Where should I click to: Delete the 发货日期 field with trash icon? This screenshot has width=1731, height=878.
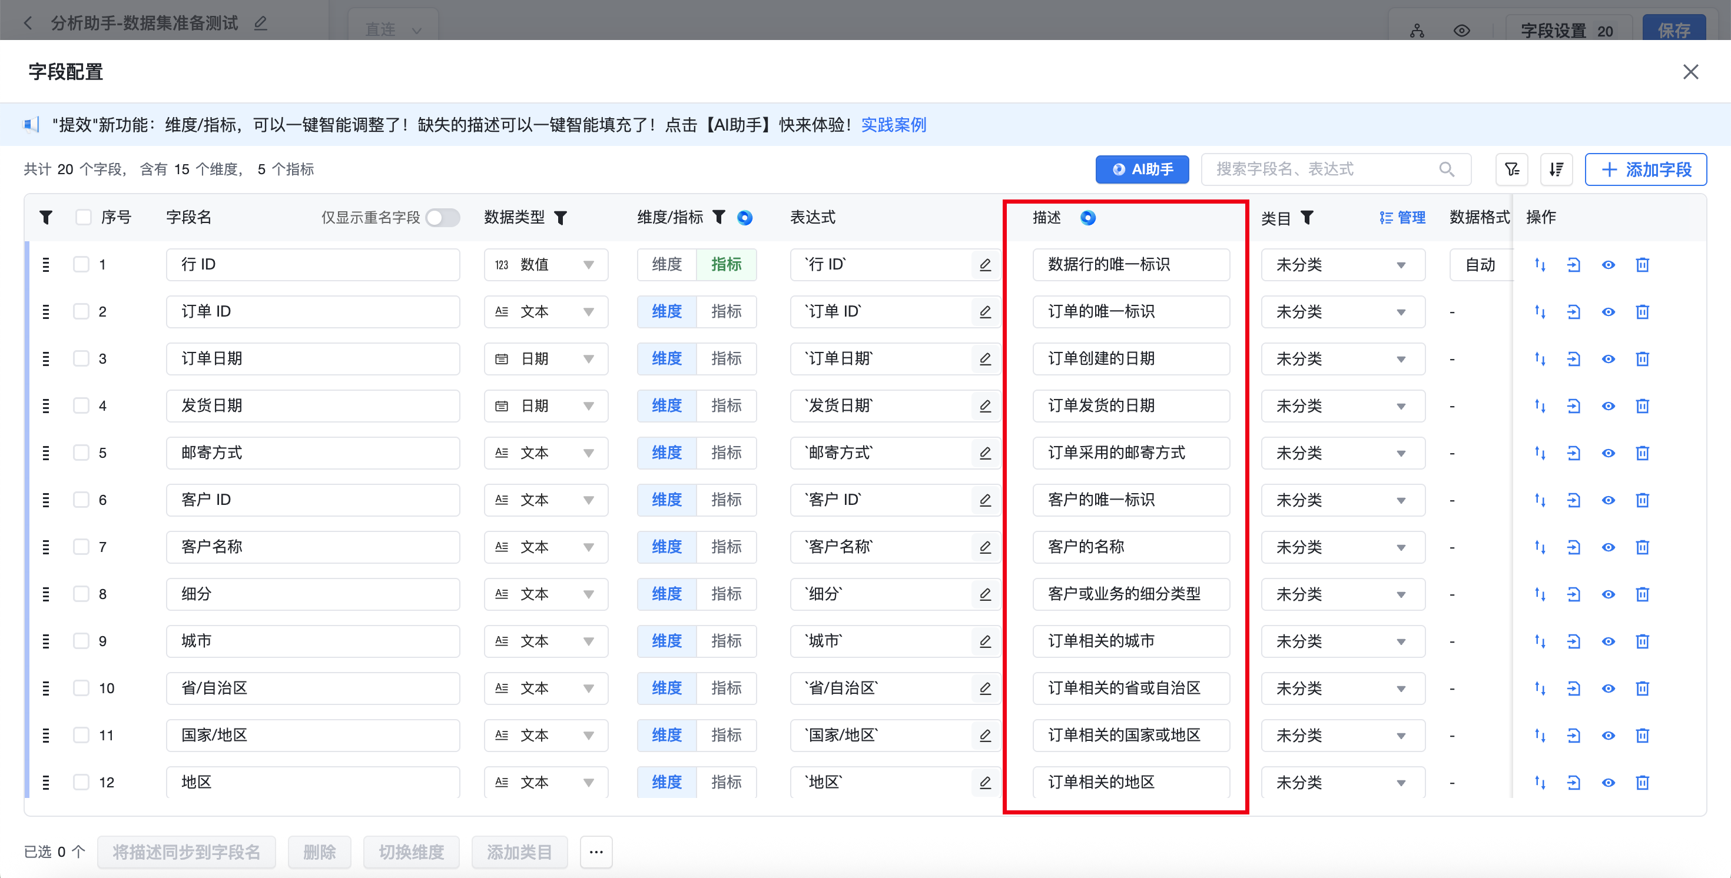tap(1642, 405)
